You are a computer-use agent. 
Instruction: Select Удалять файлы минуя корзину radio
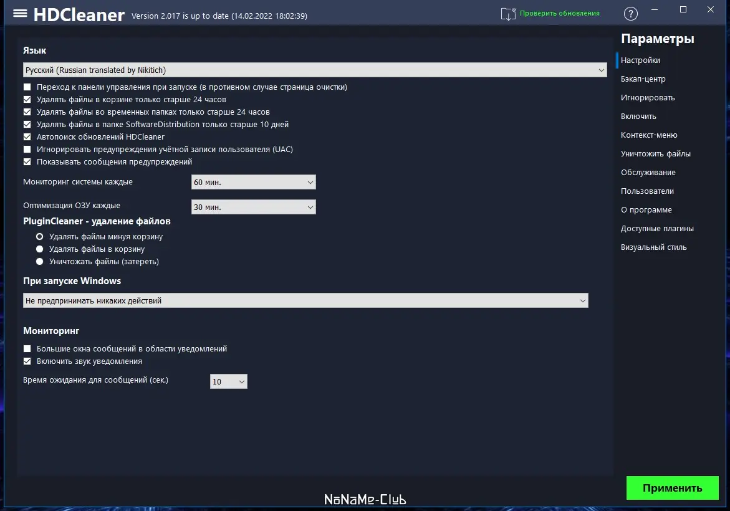(39, 236)
